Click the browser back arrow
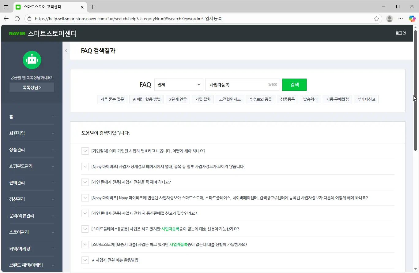Screen dimensions: 419x273 tap(6, 19)
